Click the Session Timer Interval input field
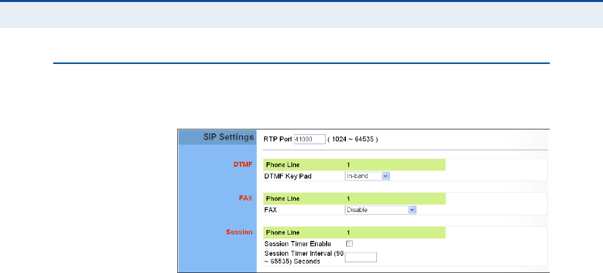Image resolution: width=603 pixels, height=273 pixels. 361,257
